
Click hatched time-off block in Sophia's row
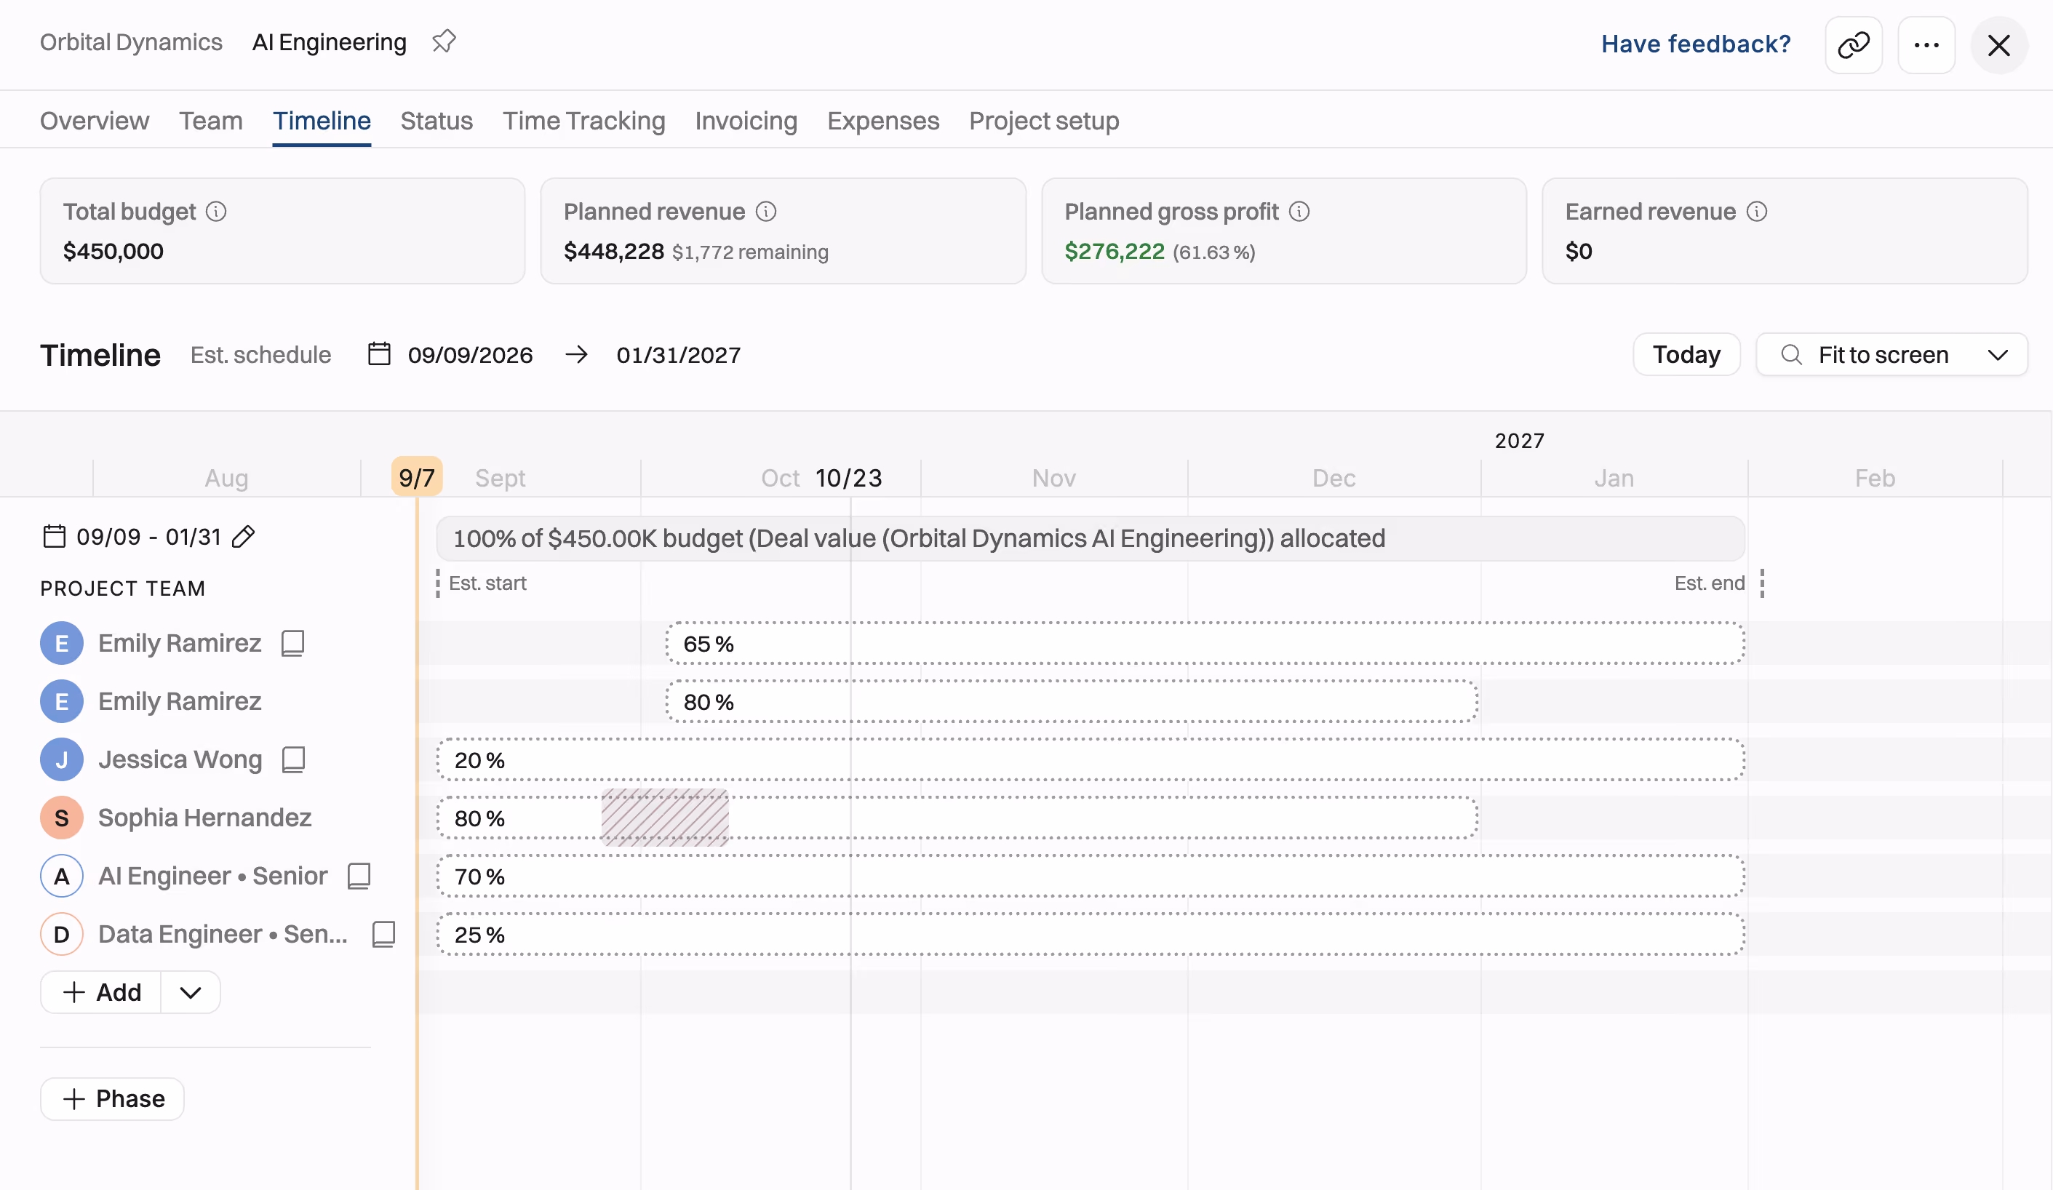665,818
